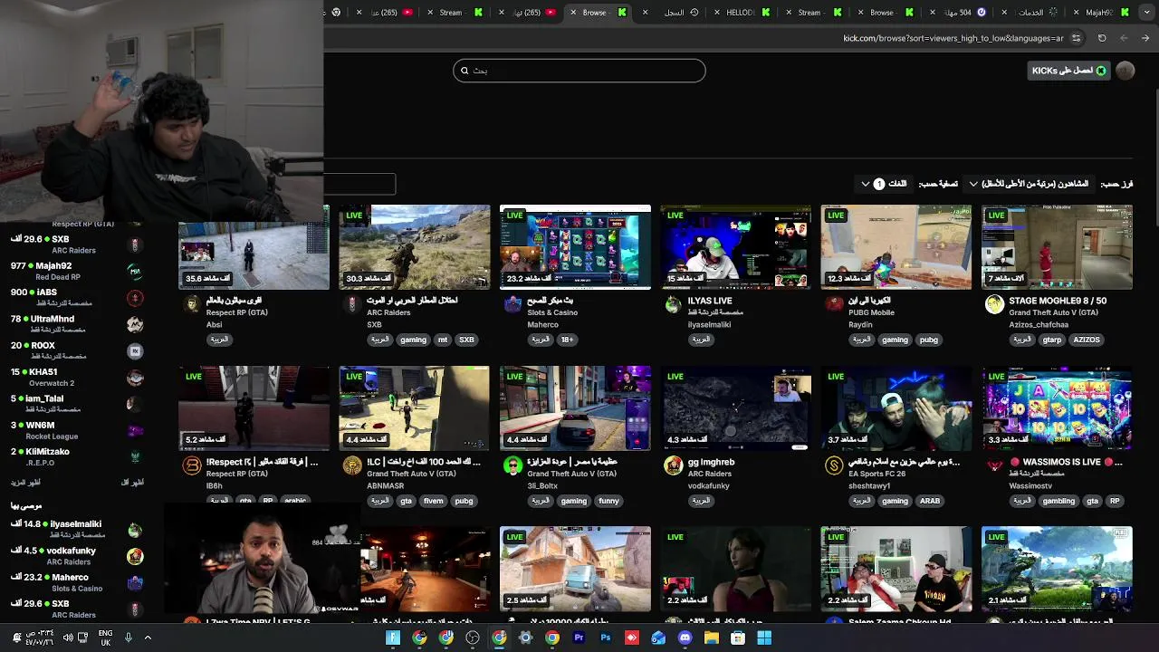Click the ABNMASR channel avatar

tap(352, 465)
